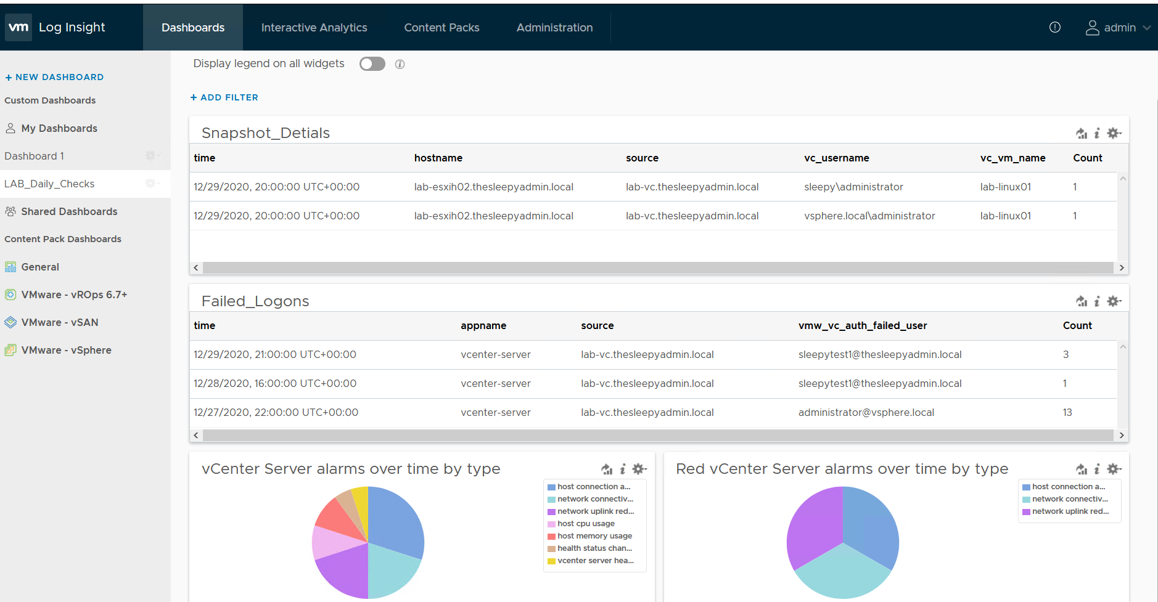The width and height of the screenshot is (1158, 602).
Task: Open the LAB_Daily_Checks dashboard gear dropdown
Action: click(x=152, y=183)
